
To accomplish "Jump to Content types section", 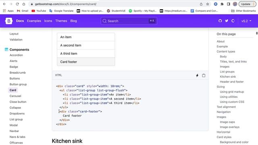I will [x=226, y=52].
